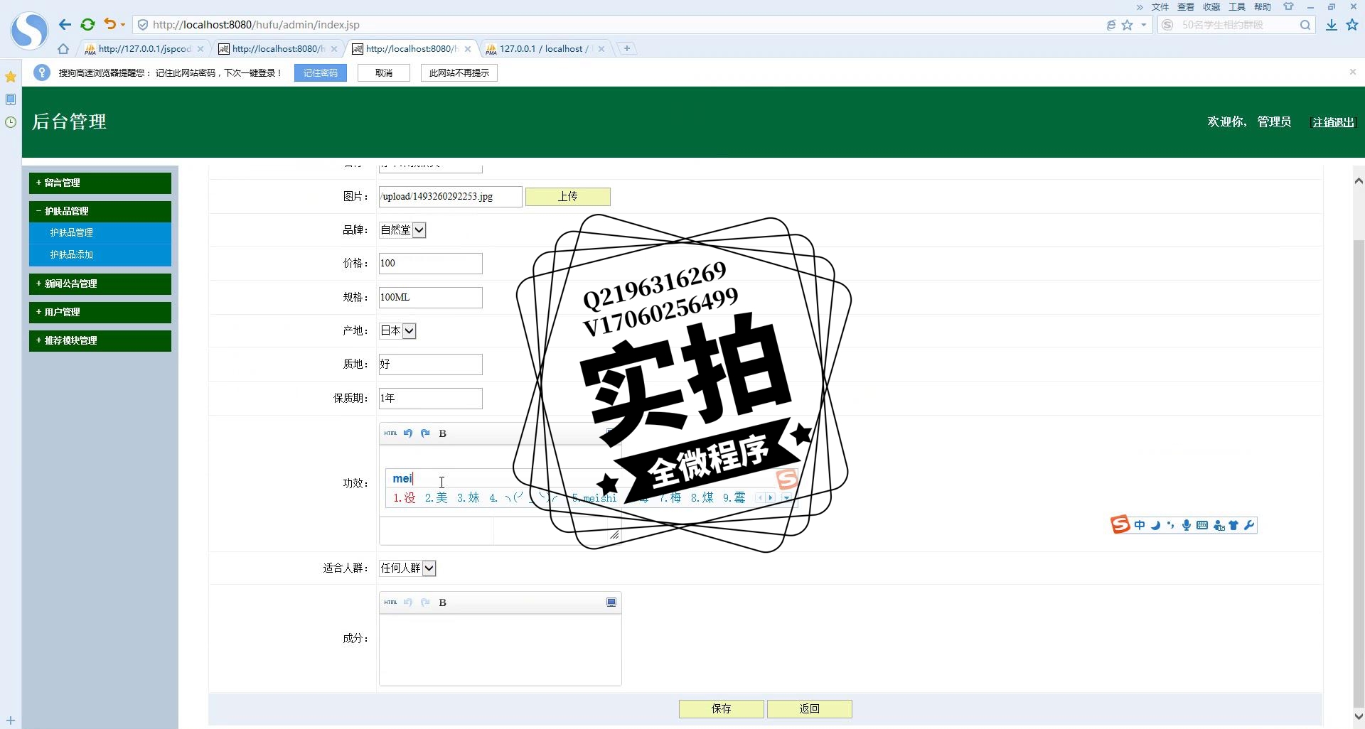Expand the 用户管理 sidebar section
The image size is (1365, 729).
pos(100,312)
